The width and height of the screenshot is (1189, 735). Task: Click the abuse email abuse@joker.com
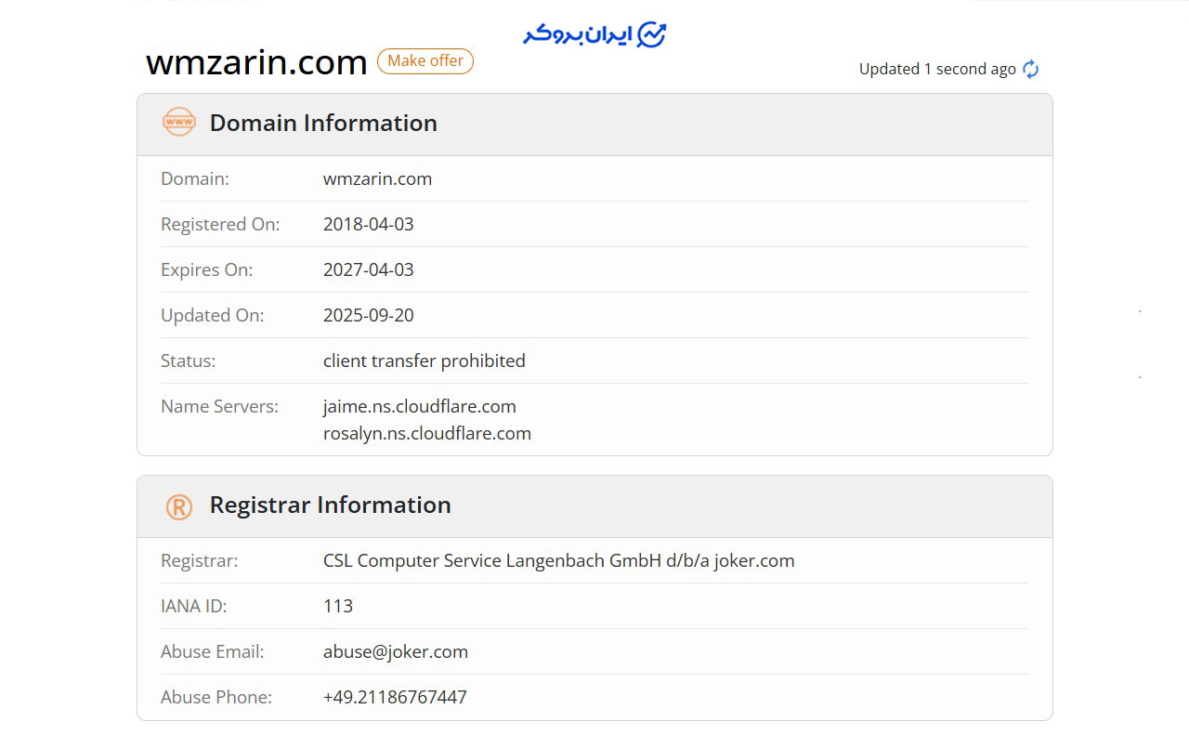[396, 651]
